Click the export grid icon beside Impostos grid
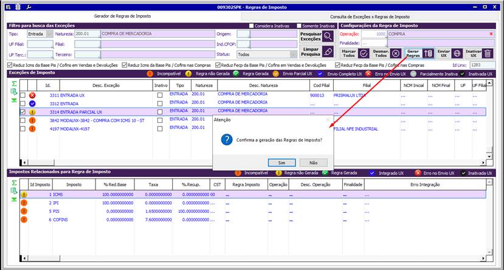Image resolution: width=504 pixels, height=270 pixels. [x=14, y=191]
